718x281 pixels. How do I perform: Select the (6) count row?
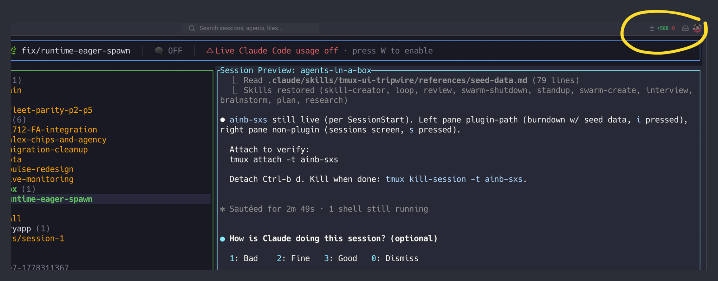(19, 120)
